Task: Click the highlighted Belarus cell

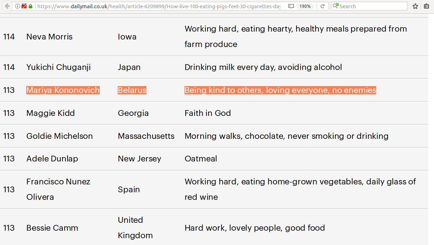Action: [x=132, y=90]
